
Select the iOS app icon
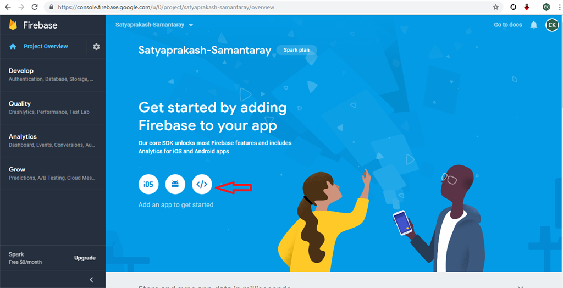click(148, 184)
